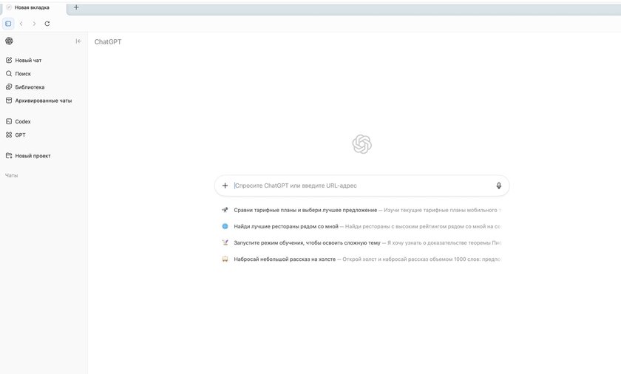Go back with the browser back arrow
This screenshot has height=374, width=621.
pos(21,24)
